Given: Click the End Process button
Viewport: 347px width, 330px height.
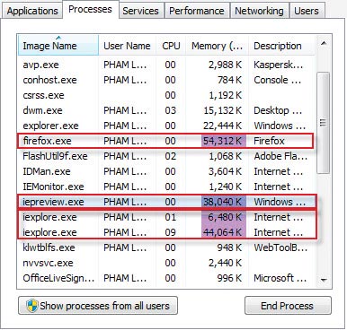Looking at the screenshot, I should [288, 306].
